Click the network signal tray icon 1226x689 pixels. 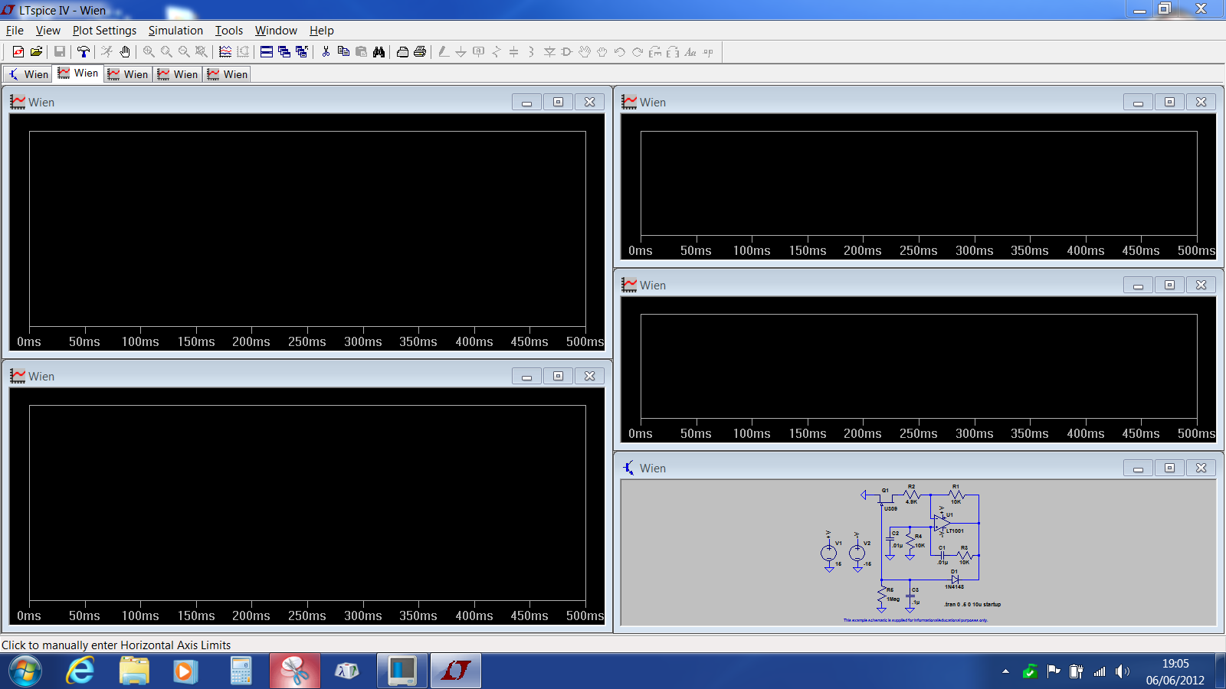click(x=1100, y=671)
